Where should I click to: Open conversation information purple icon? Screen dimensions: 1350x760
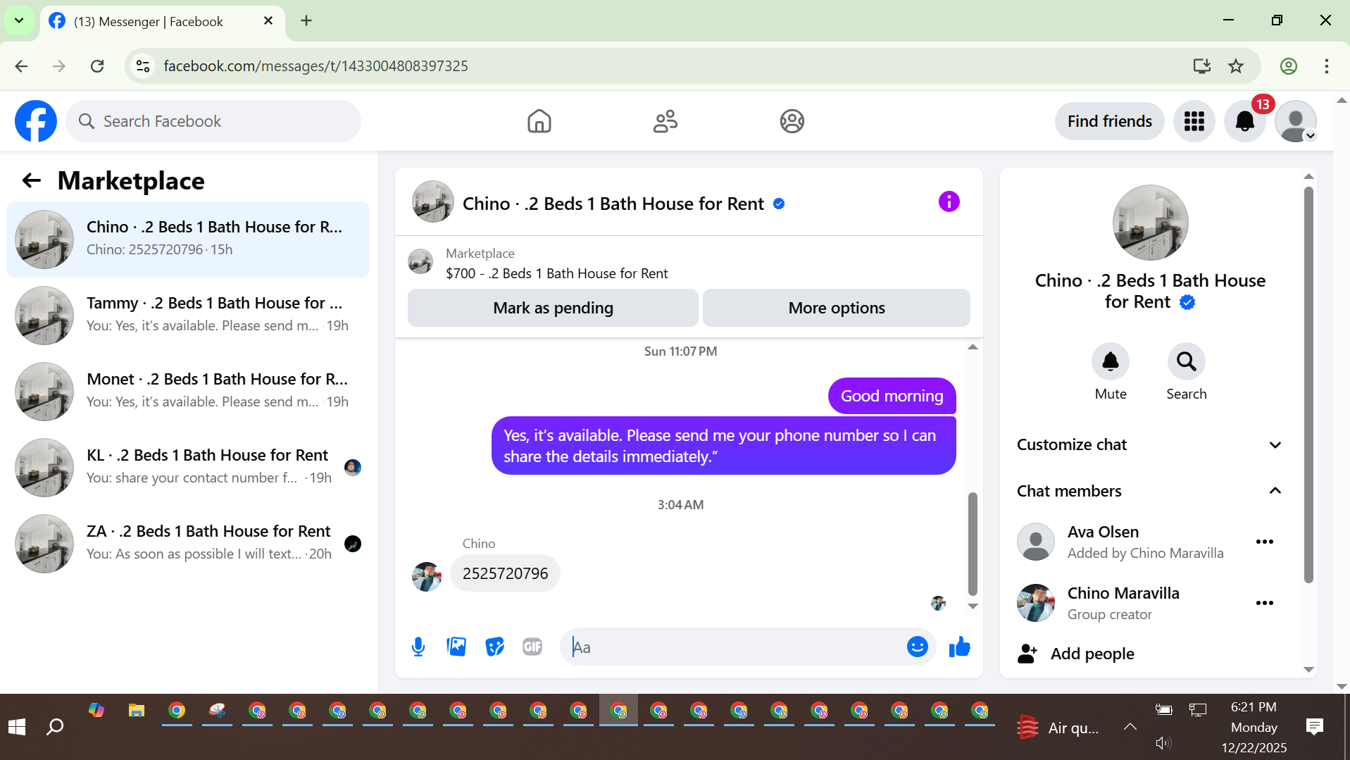pos(949,202)
